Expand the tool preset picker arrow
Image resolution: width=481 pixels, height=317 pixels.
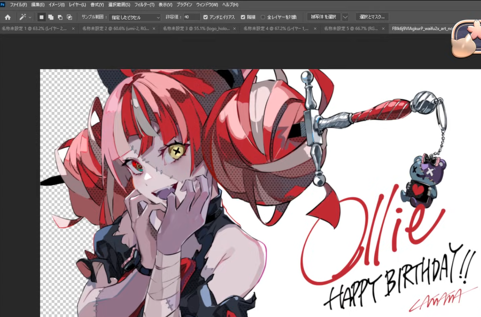pos(30,17)
